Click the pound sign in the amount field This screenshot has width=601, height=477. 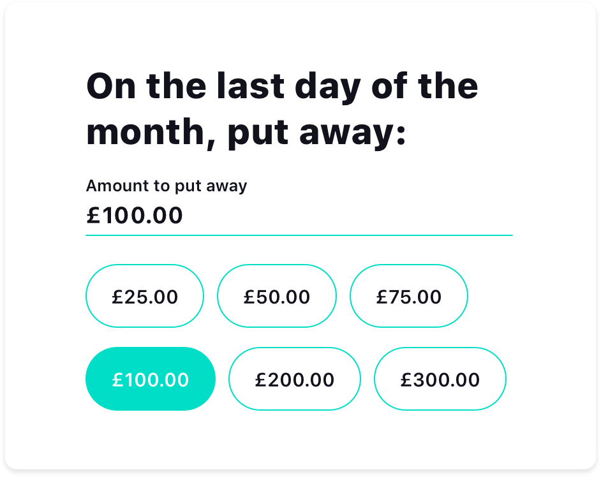93,216
